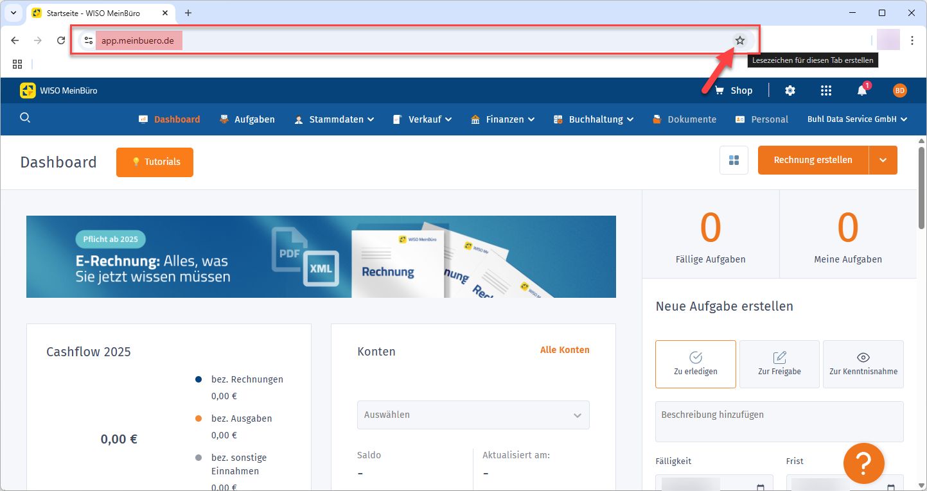Click the search magnifier icon

(25, 117)
